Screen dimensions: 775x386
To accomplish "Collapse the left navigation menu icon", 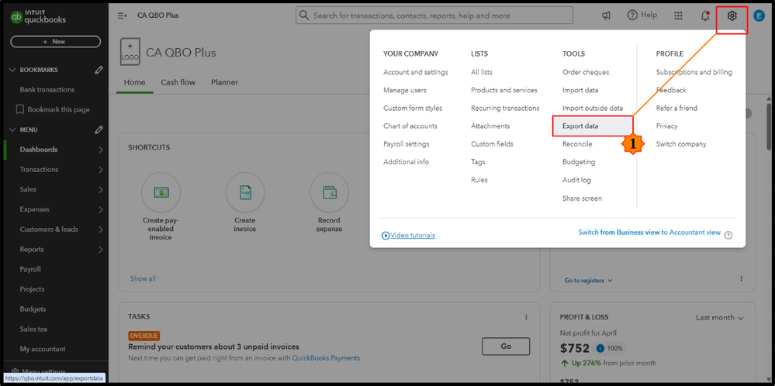I will (x=122, y=16).
